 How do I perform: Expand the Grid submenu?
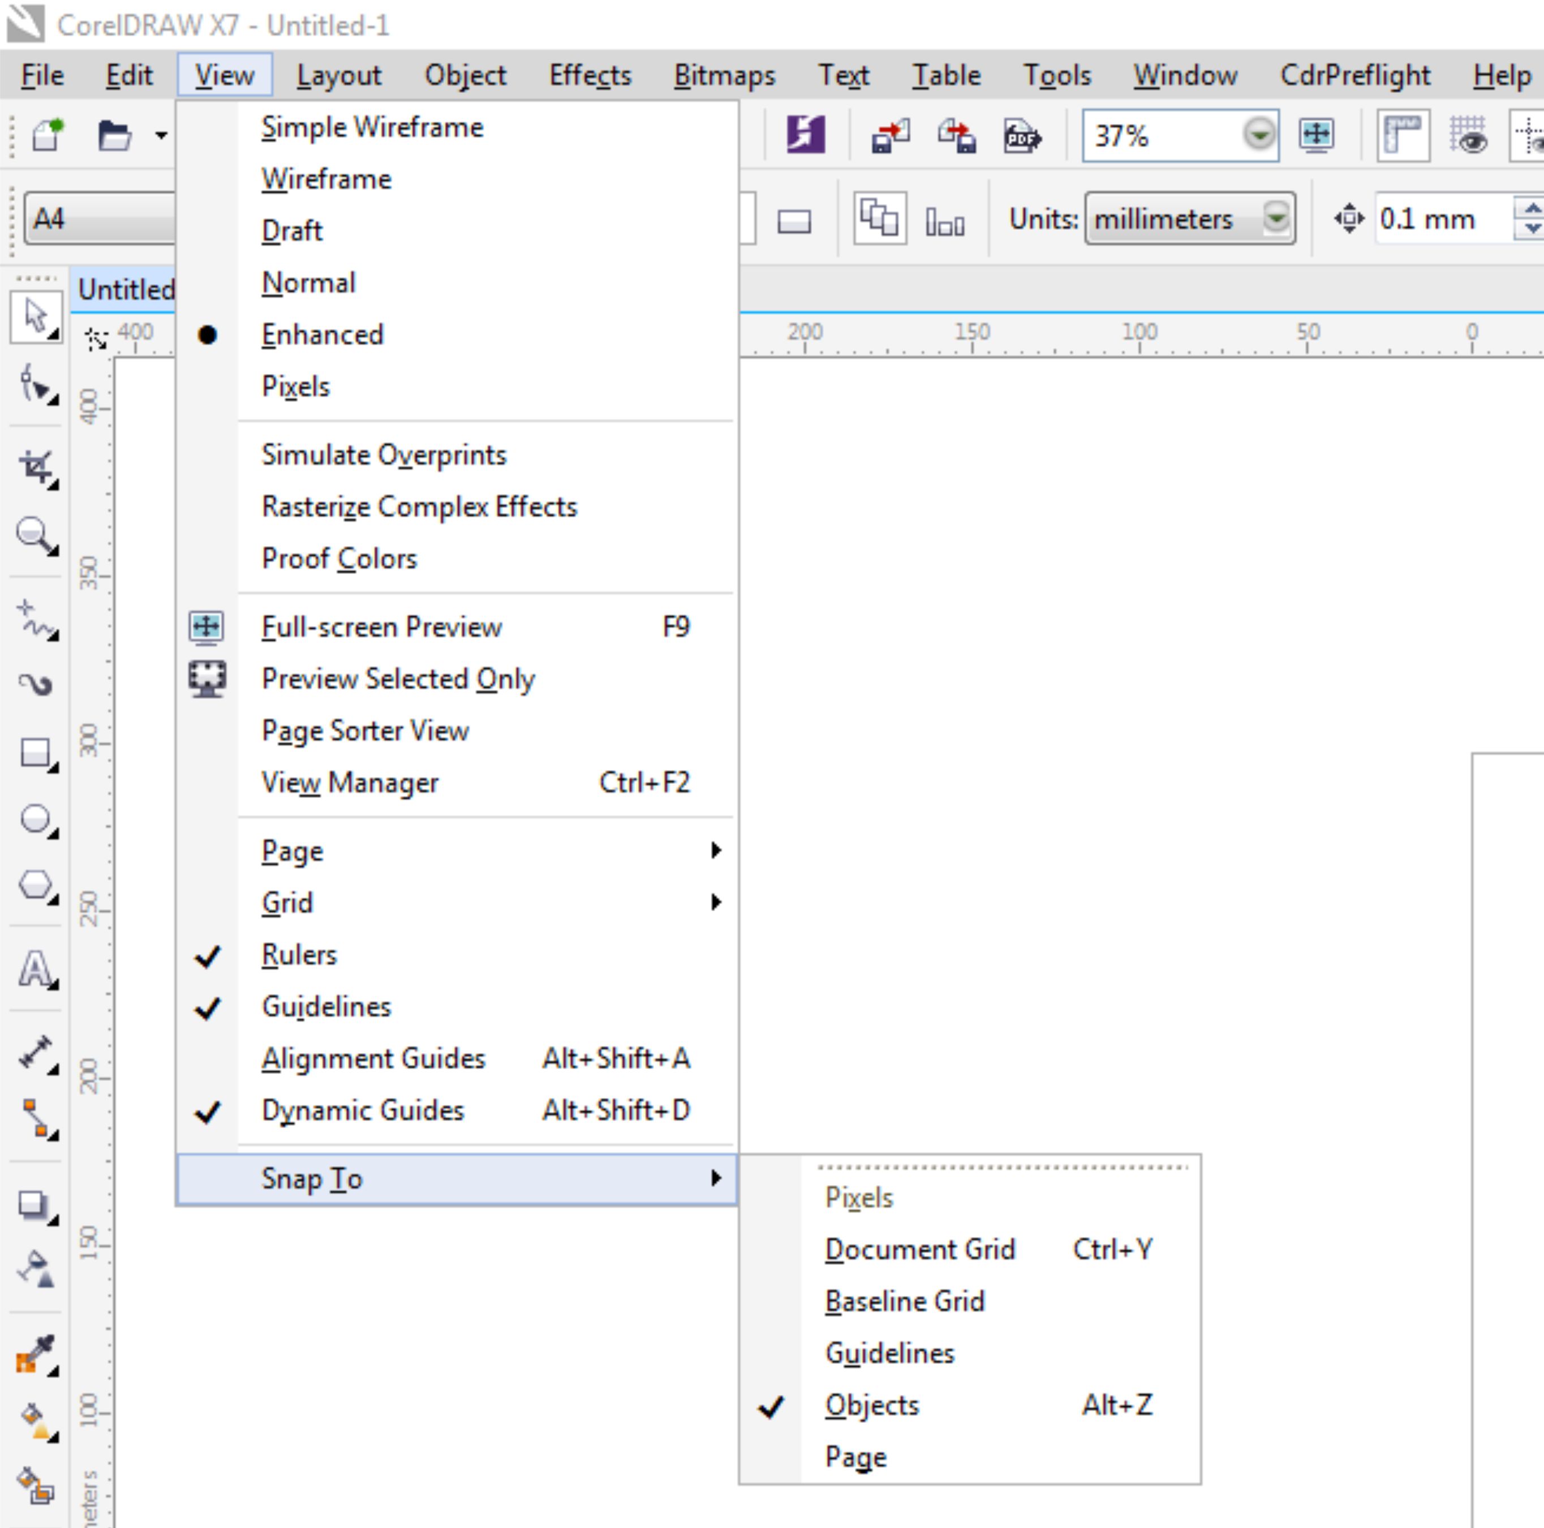tap(457, 903)
